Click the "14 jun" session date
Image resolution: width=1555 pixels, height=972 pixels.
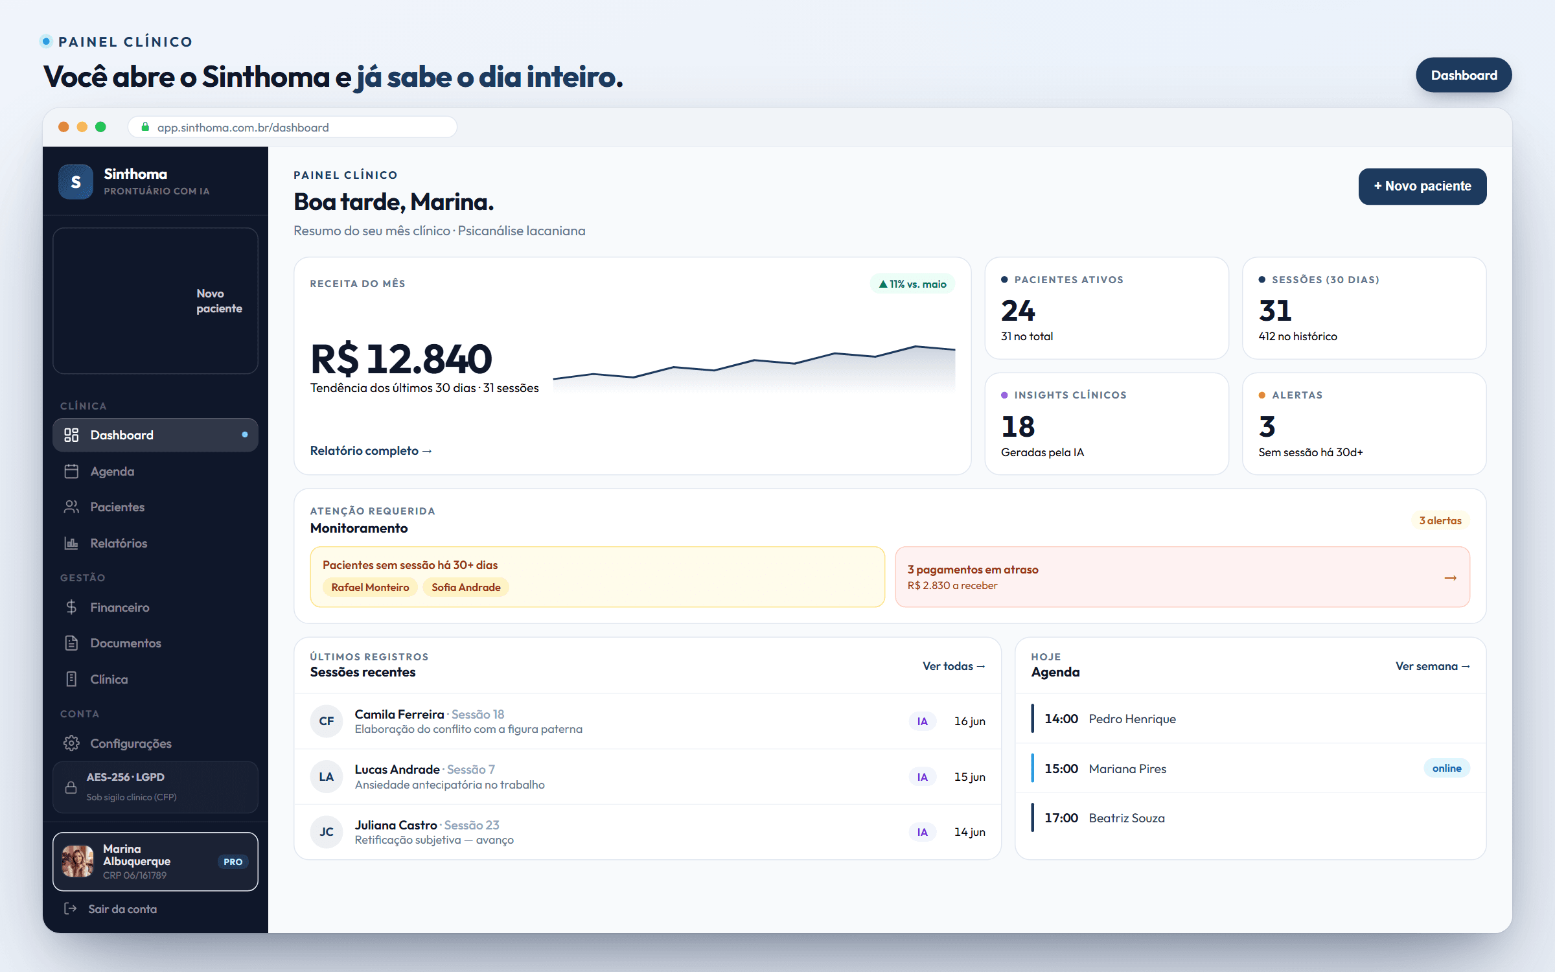(969, 832)
